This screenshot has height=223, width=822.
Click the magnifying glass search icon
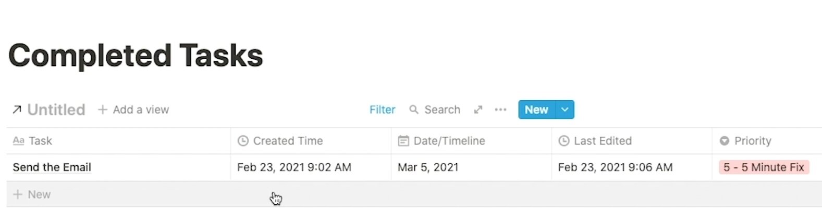pos(414,110)
